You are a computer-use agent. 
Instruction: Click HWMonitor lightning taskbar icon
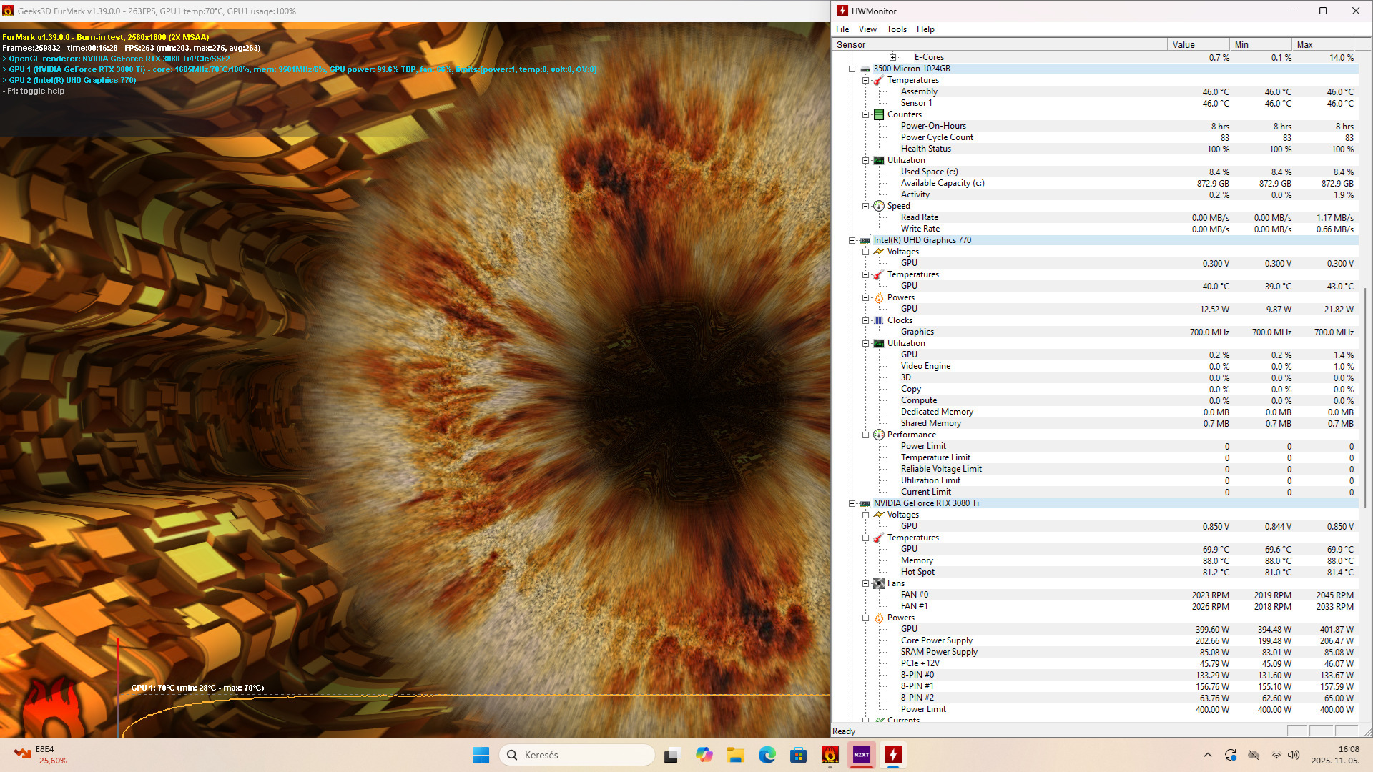pos(893,755)
